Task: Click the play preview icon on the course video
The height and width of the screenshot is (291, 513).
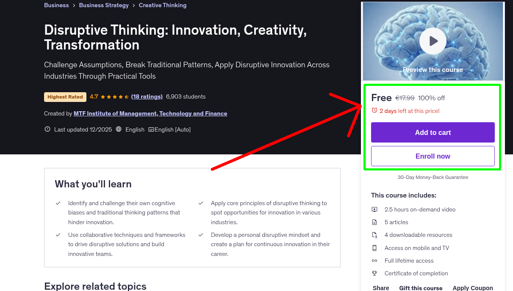Action: (433, 41)
